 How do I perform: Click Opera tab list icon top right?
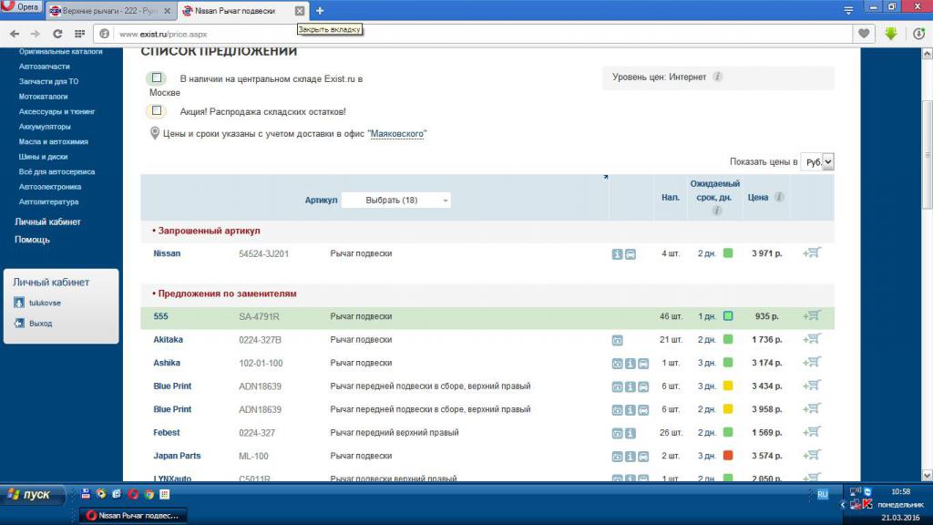(x=848, y=10)
